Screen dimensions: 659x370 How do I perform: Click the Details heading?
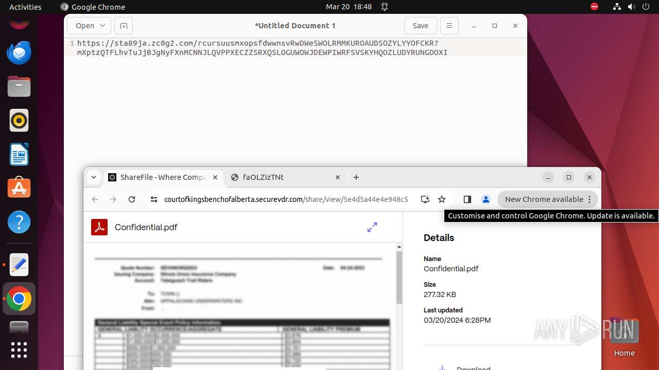439,238
